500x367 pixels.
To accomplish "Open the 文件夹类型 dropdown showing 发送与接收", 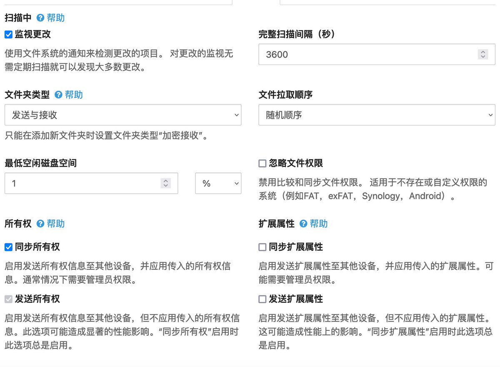I will pos(123,115).
